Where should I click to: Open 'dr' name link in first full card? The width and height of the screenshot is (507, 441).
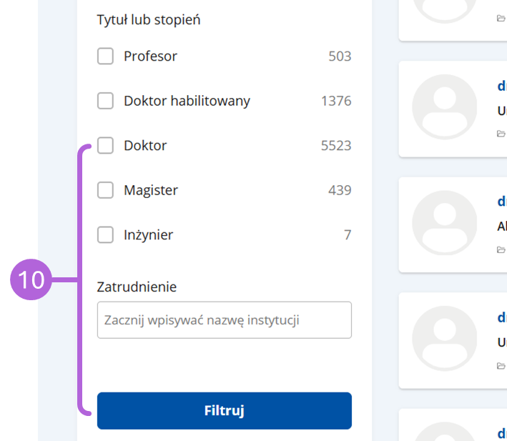tap(502, 86)
